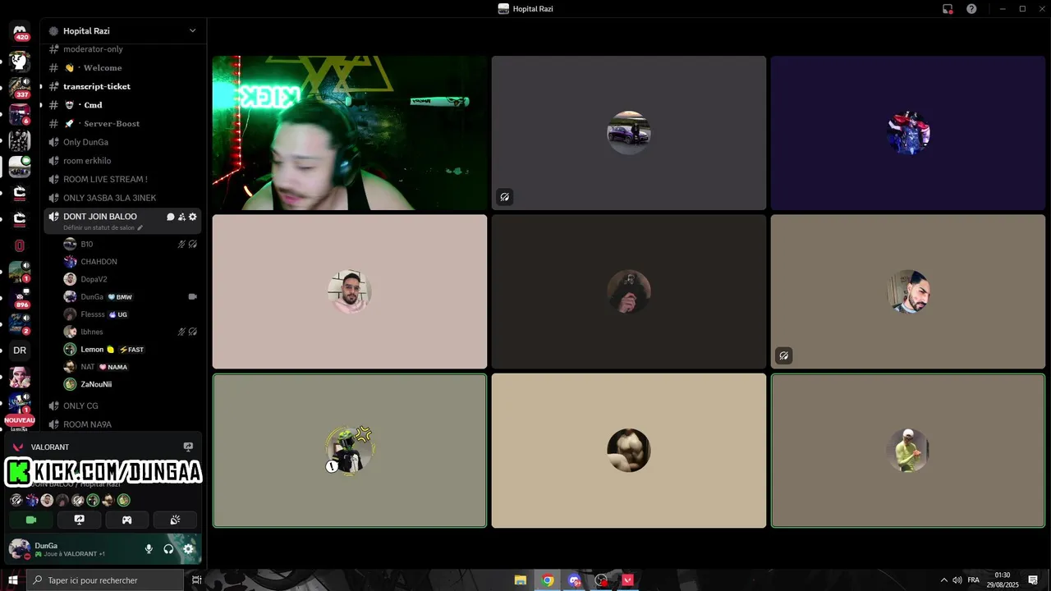
Task: Open Discord help question mark icon
Action: (x=971, y=9)
